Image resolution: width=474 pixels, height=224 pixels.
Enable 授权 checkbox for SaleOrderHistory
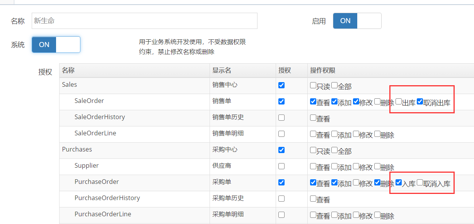coord(281,118)
